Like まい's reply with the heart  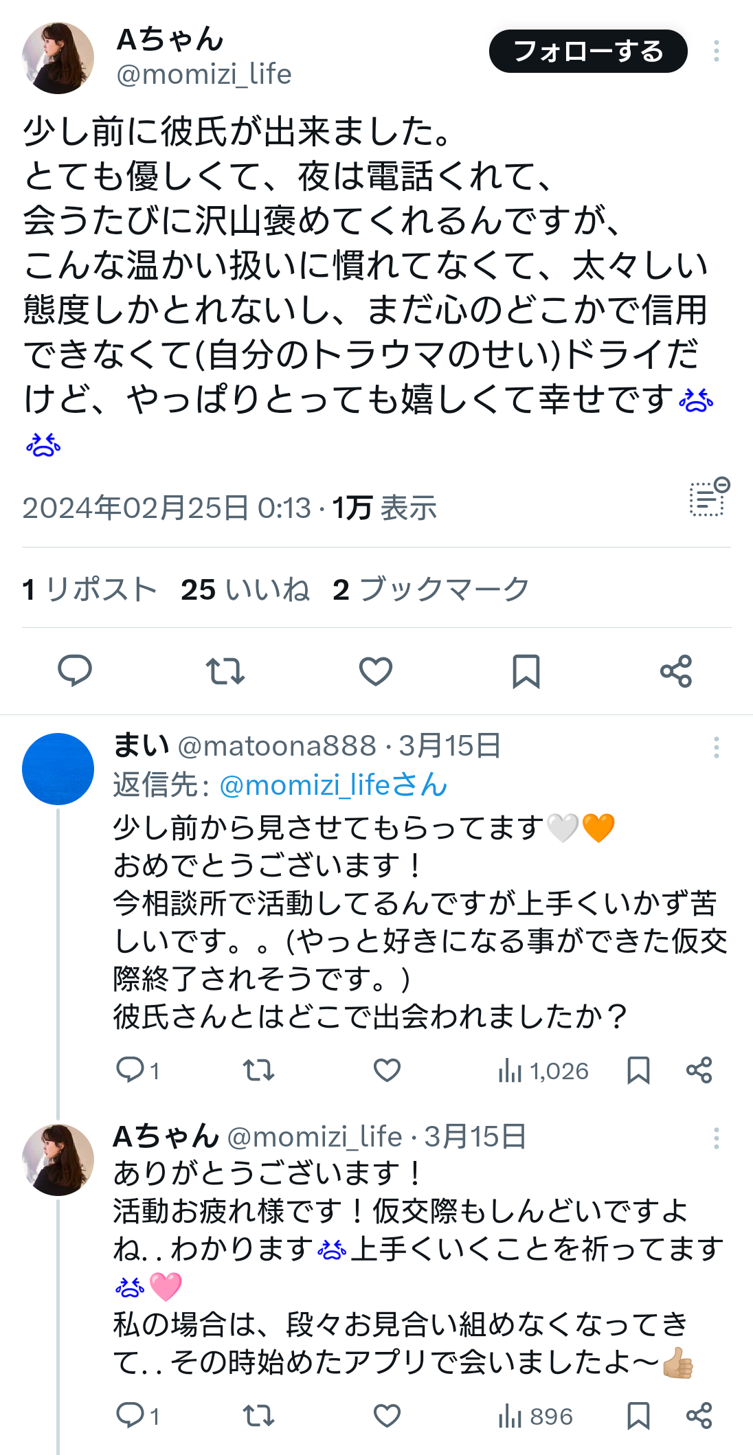pyautogui.click(x=387, y=1070)
